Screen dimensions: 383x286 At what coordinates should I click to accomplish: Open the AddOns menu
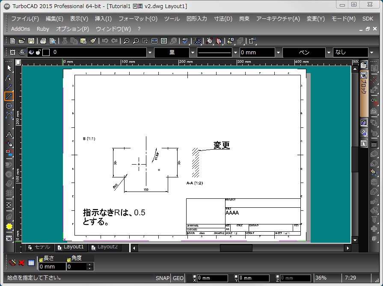[x=21, y=29]
